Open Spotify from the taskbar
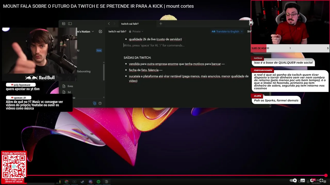 tap(98, 182)
